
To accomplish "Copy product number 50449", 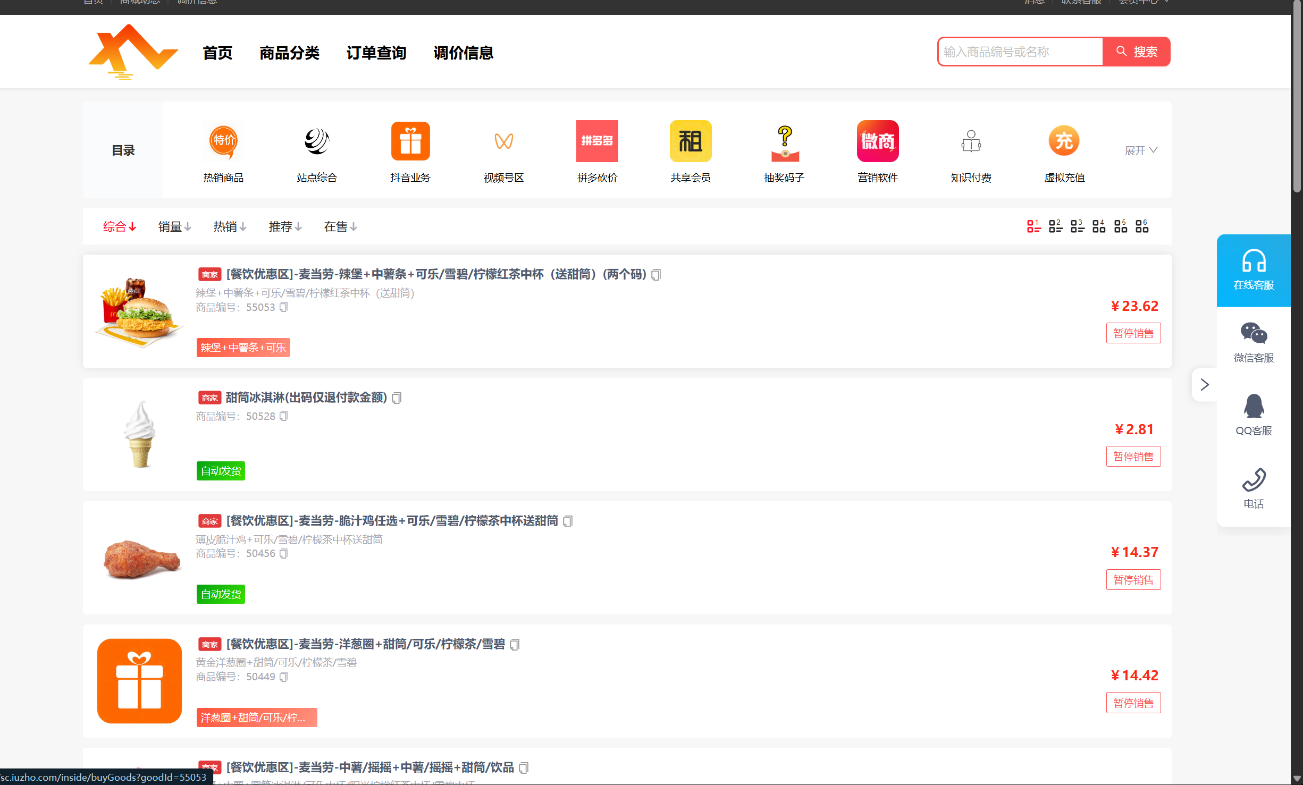I will coord(284,677).
